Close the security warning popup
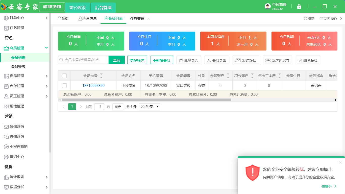This screenshot has width=345, height=194. tap(340, 162)
